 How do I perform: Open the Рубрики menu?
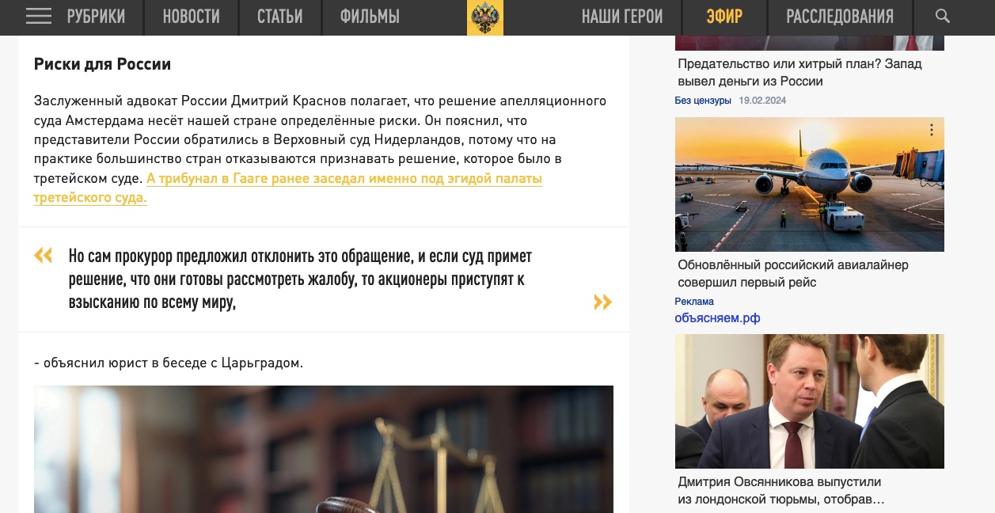(x=96, y=17)
